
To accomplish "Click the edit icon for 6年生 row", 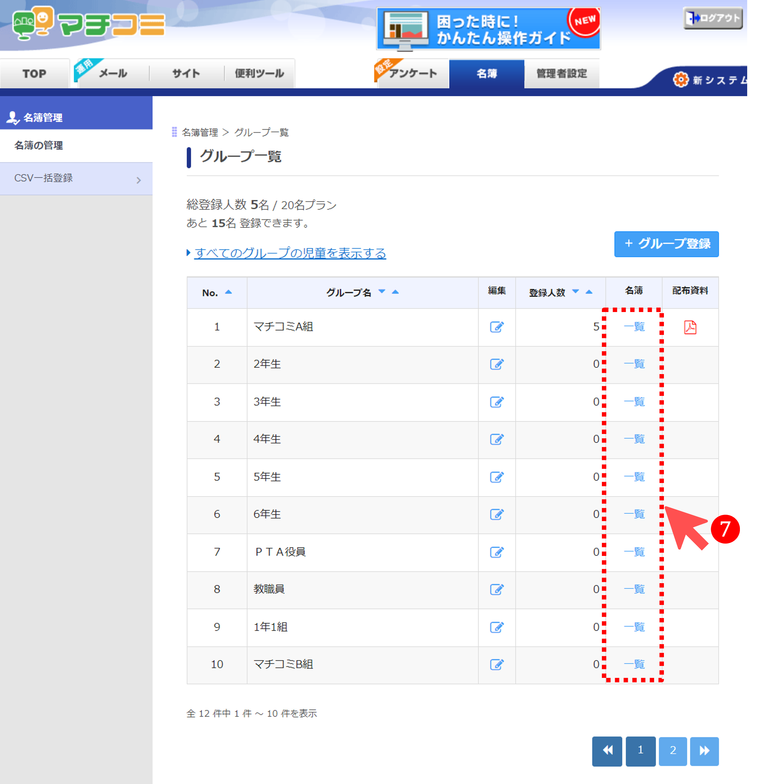I will 497,514.
